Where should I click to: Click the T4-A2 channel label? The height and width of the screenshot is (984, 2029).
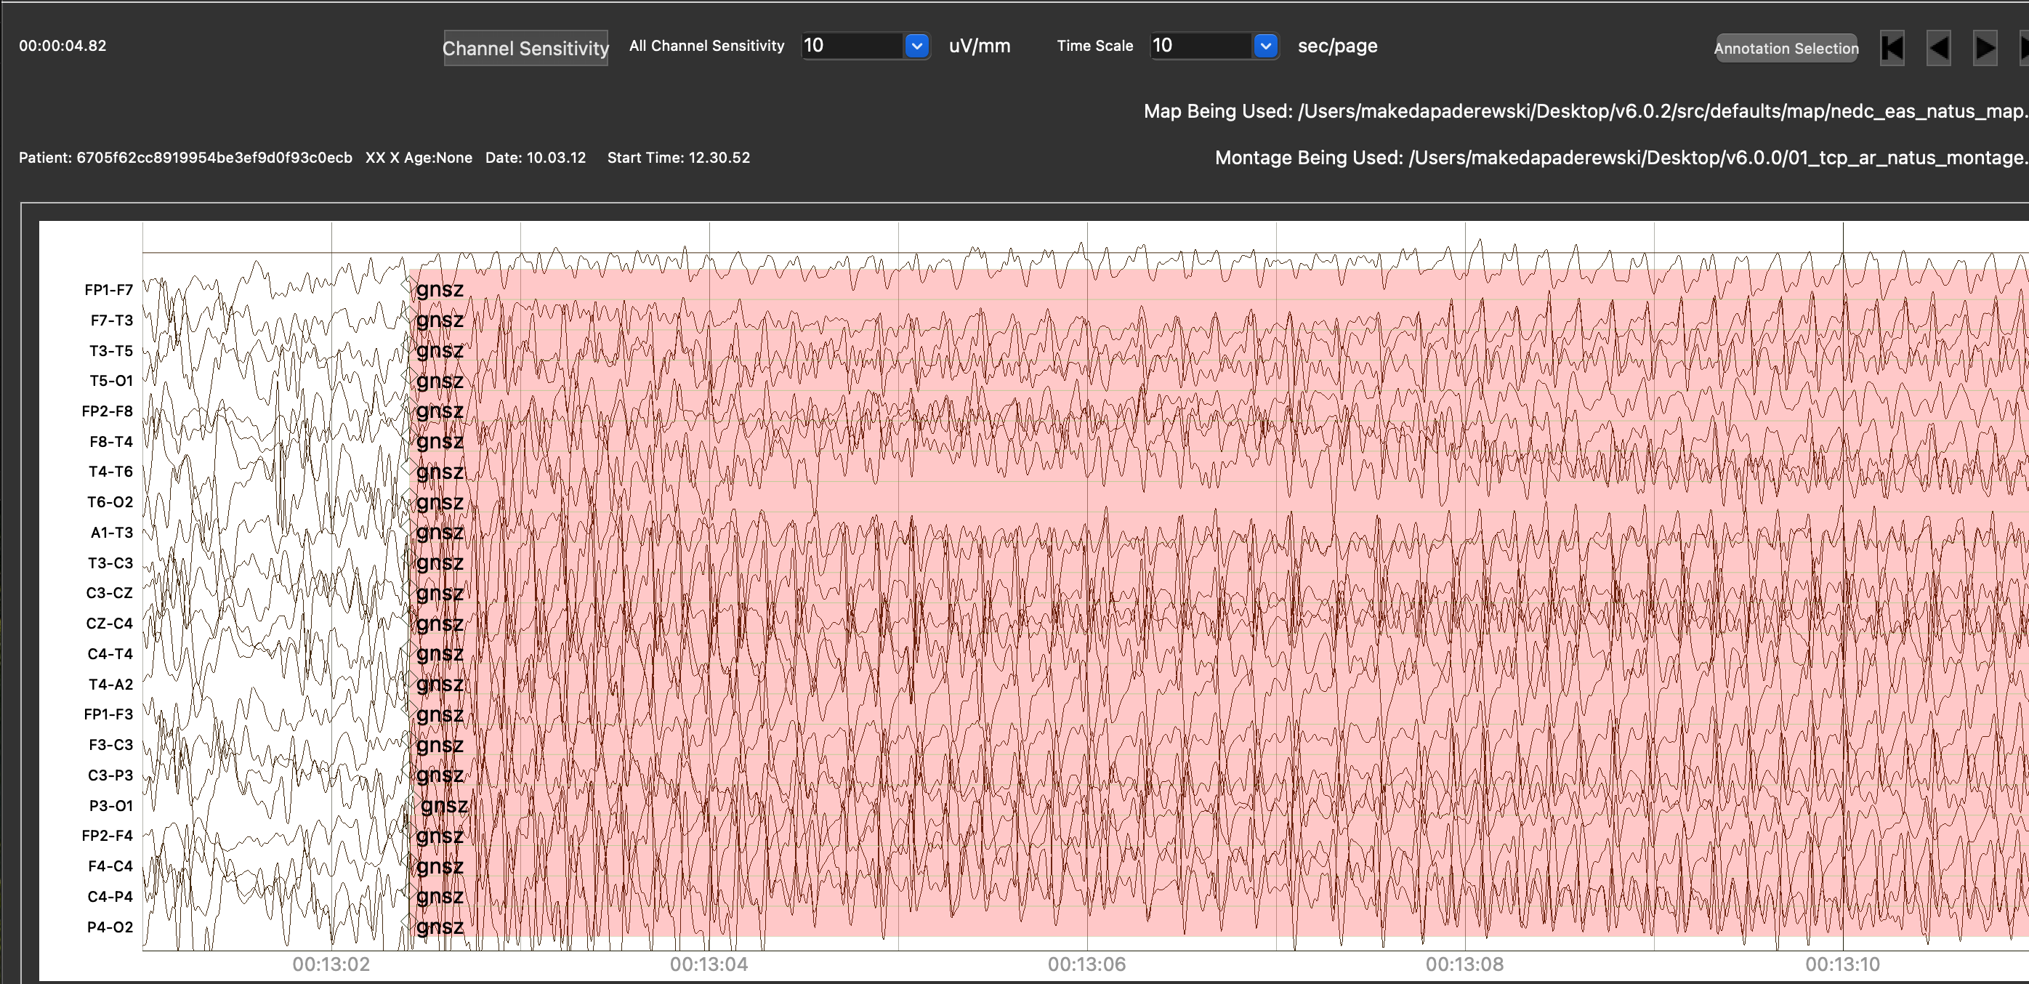[110, 684]
